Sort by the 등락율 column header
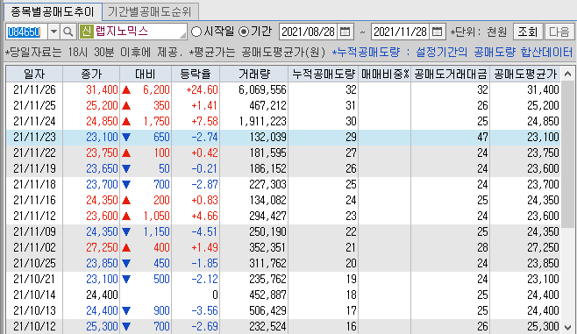 pyautogui.click(x=196, y=74)
